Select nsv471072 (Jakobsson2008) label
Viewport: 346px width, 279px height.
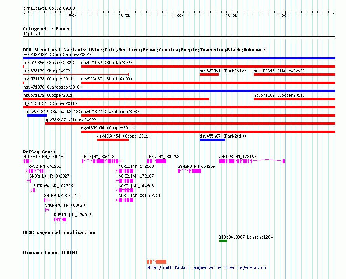click(110, 112)
